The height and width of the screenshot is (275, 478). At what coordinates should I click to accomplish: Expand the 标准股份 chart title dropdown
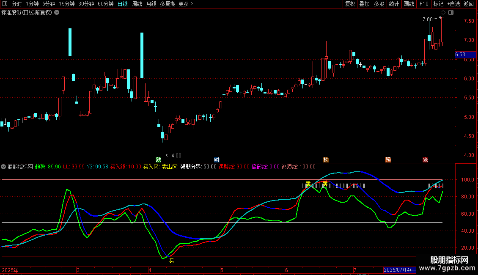tap(57, 13)
